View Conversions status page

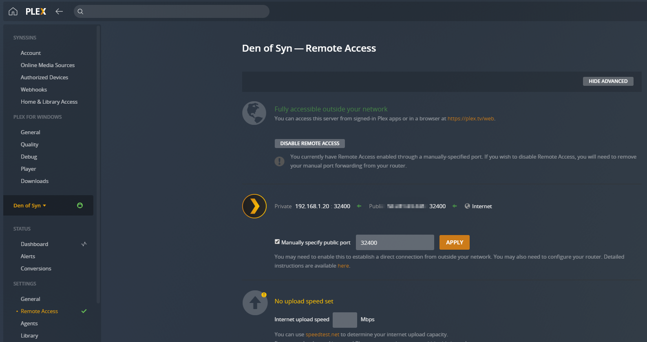36,268
